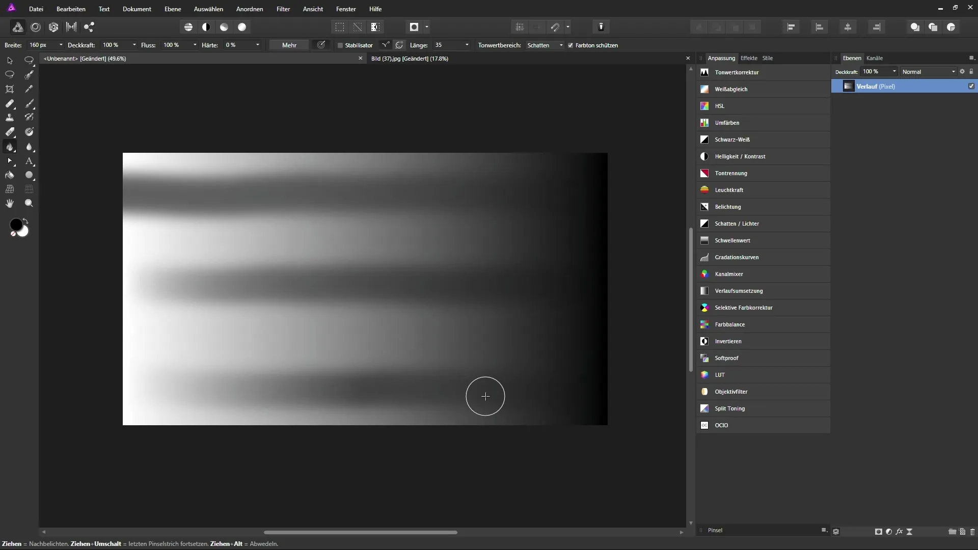Add an Invertieren adjustment
This screenshot has height=550, width=978.
pyautogui.click(x=763, y=341)
